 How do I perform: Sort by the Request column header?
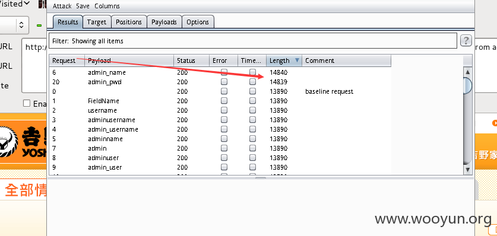click(67, 60)
